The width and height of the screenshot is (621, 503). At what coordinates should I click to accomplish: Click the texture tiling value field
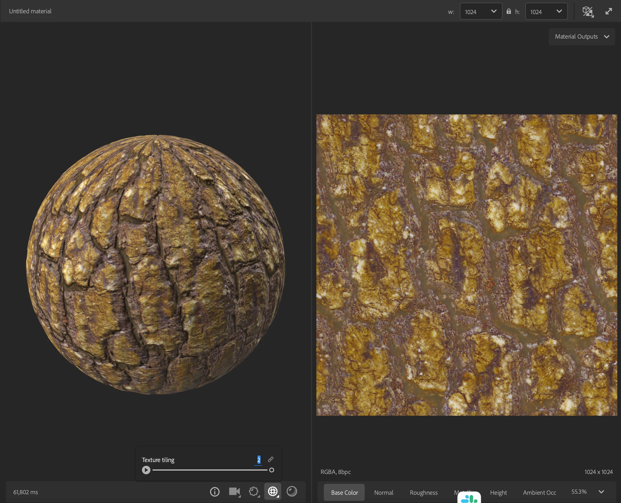pos(258,460)
